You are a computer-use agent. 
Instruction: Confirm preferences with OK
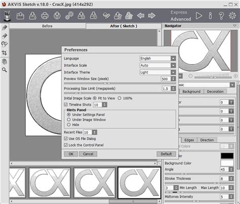click(x=71, y=154)
